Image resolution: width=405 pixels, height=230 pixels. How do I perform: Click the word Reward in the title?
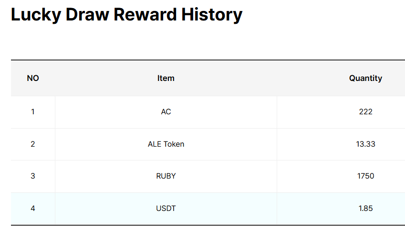[145, 14]
